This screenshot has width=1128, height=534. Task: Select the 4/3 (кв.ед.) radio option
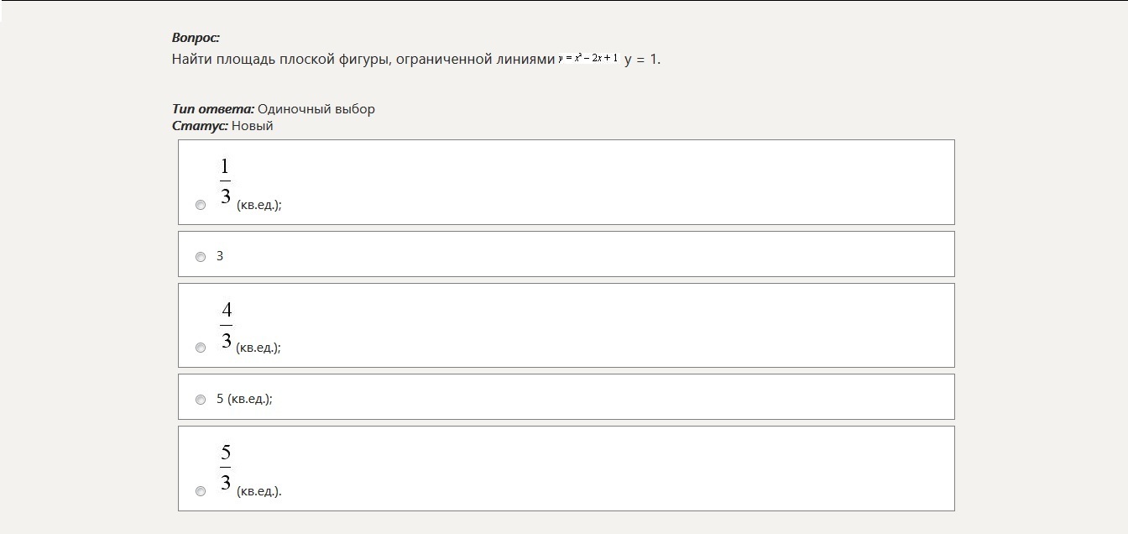pos(201,348)
